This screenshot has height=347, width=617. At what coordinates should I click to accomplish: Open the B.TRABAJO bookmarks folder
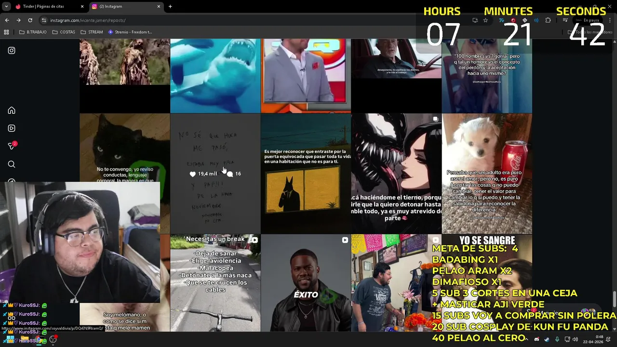(x=33, y=32)
